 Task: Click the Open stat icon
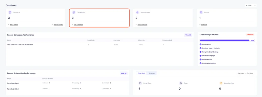[181, 83]
